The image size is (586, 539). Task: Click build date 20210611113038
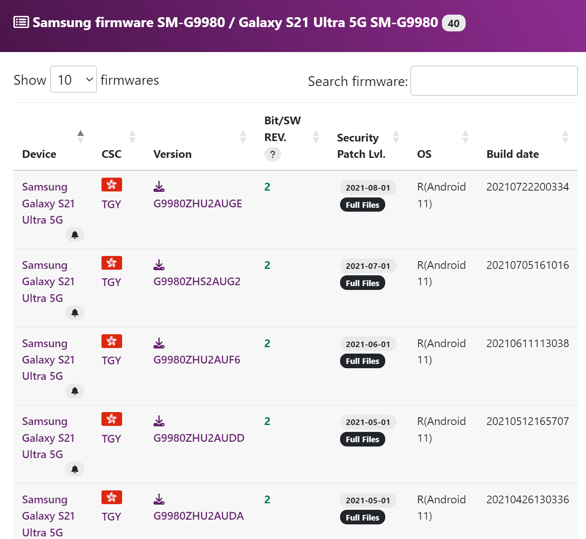click(528, 343)
